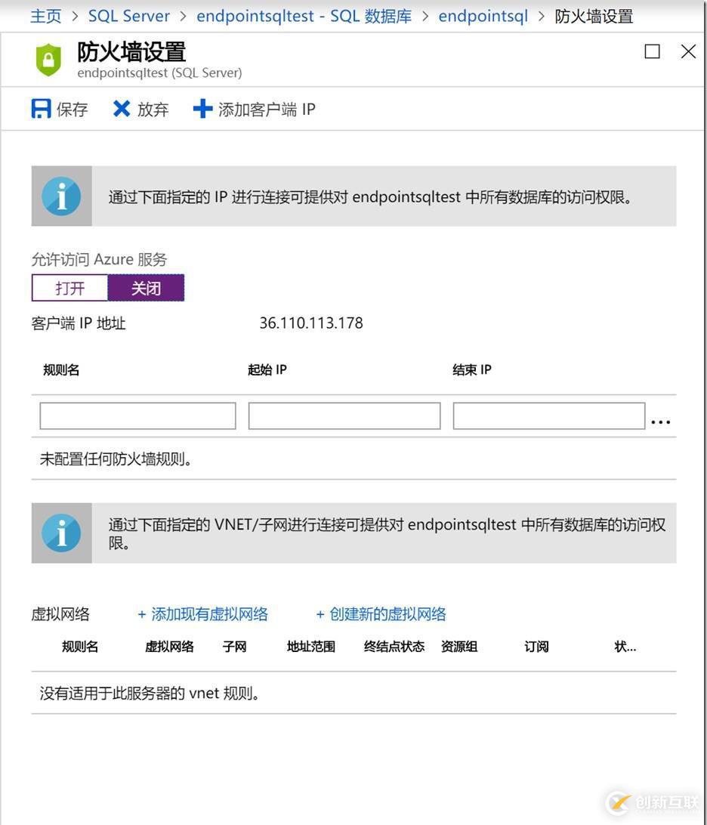Click 创建新的虚拟网络 link
The height and width of the screenshot is (825, 707).
coord(381,614)
